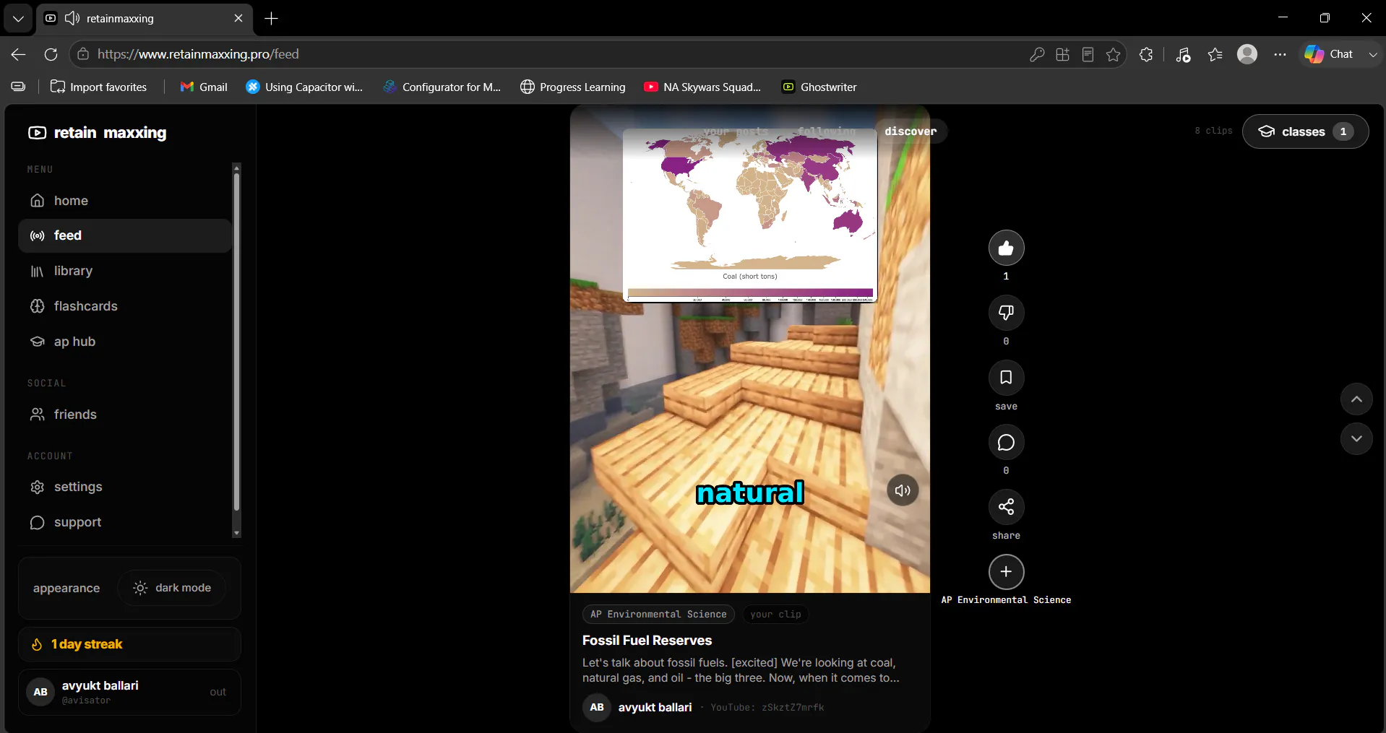Expand the Chat dropdown arrow

click(x=1373, y=54)
